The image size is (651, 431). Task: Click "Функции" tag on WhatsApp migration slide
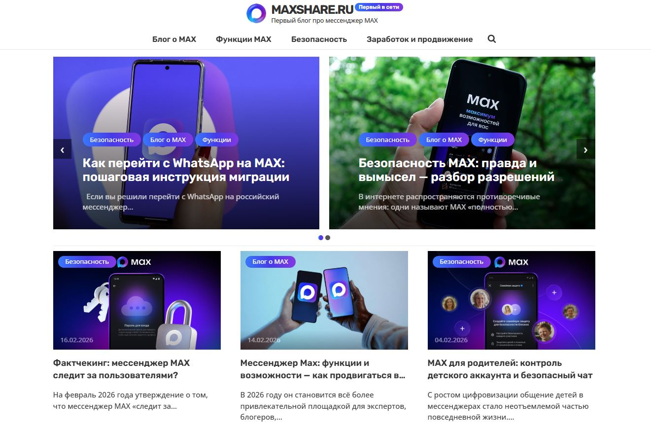[217, 140]
